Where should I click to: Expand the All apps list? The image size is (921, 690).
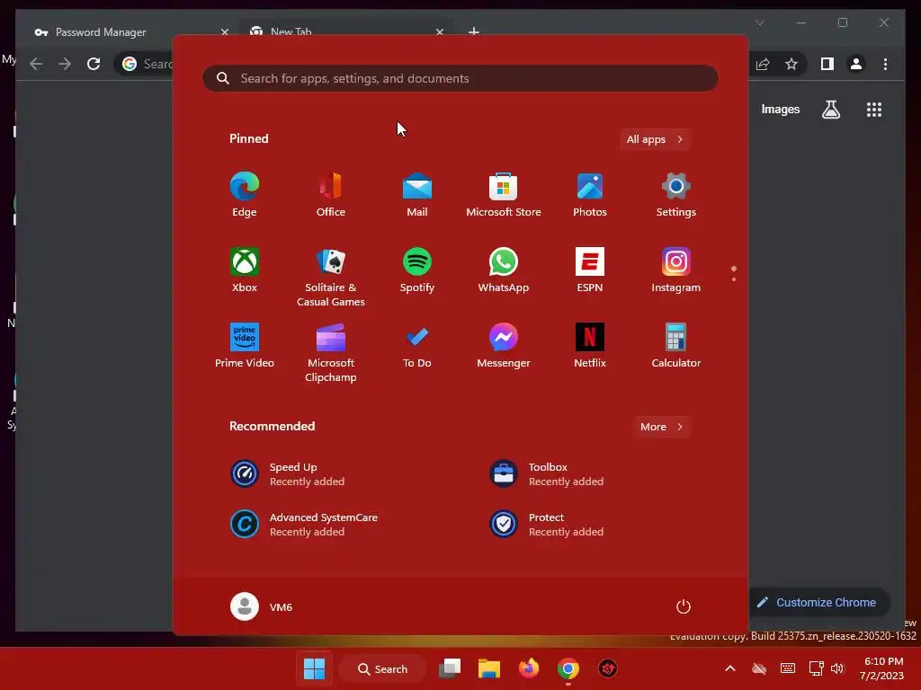tap(655, 139)
